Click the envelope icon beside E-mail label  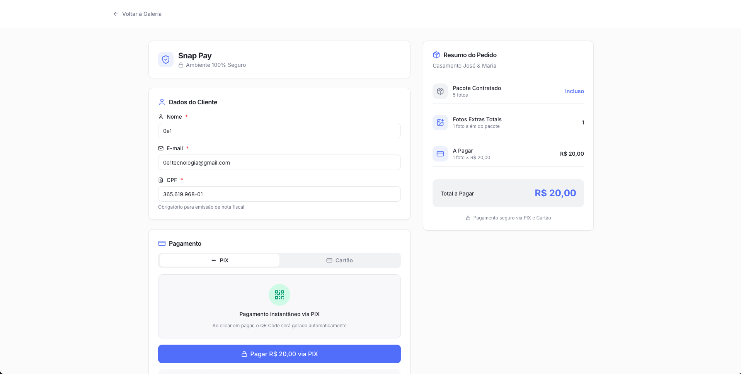(161, 148)
